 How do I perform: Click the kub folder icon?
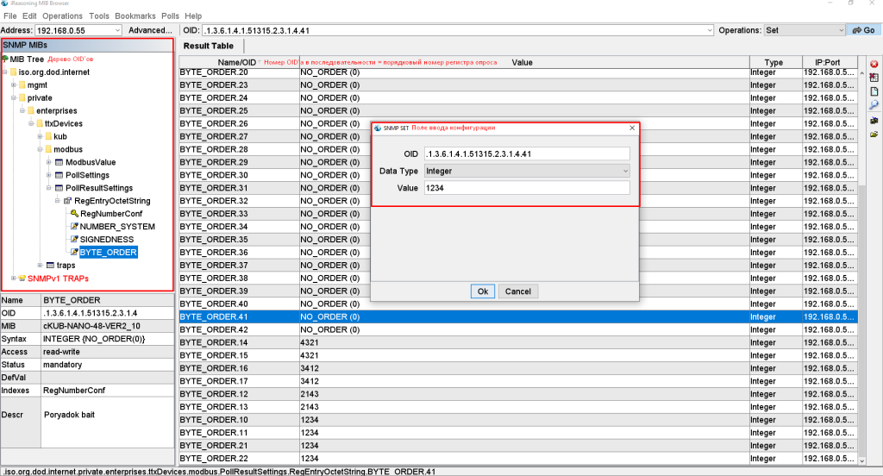click(48, 136)
